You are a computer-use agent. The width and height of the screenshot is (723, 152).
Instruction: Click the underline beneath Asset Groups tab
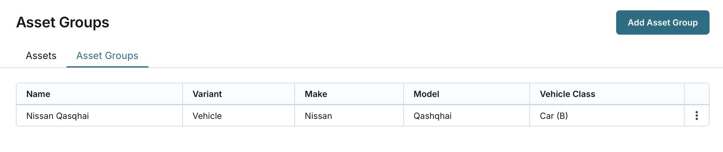click(107, 67)
